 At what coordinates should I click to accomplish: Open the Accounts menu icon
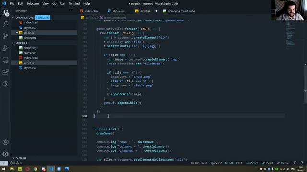[5, 142]
